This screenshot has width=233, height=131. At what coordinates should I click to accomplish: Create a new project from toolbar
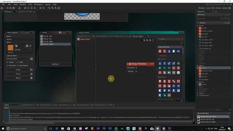pyautogui.click(x=7, y=8)
